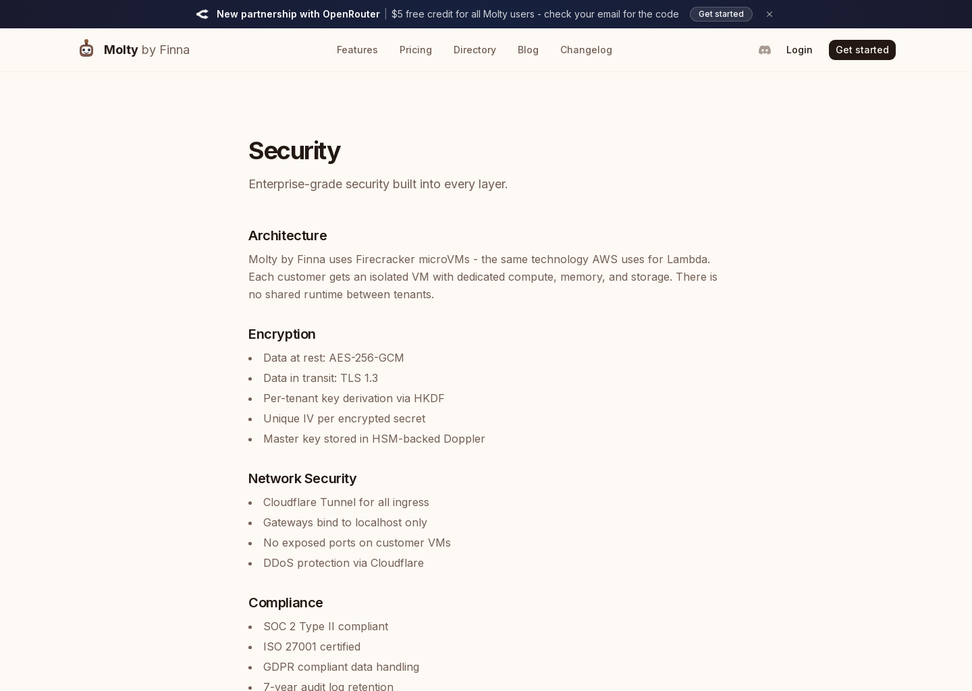The width and height of the screenshot is (972, 691).
Task: Click the Architecture section heading
Action: coord(288,236)
